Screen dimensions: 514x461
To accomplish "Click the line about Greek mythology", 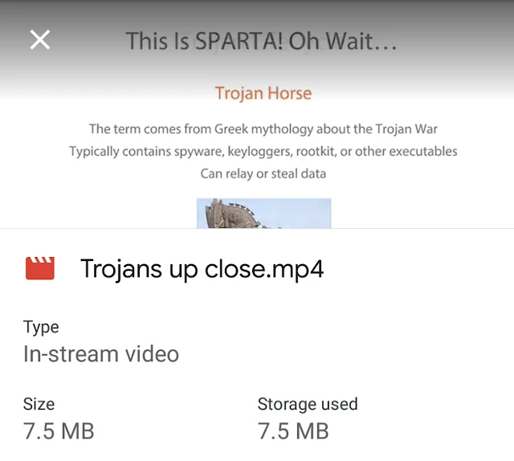I will (x=263, y=129).
